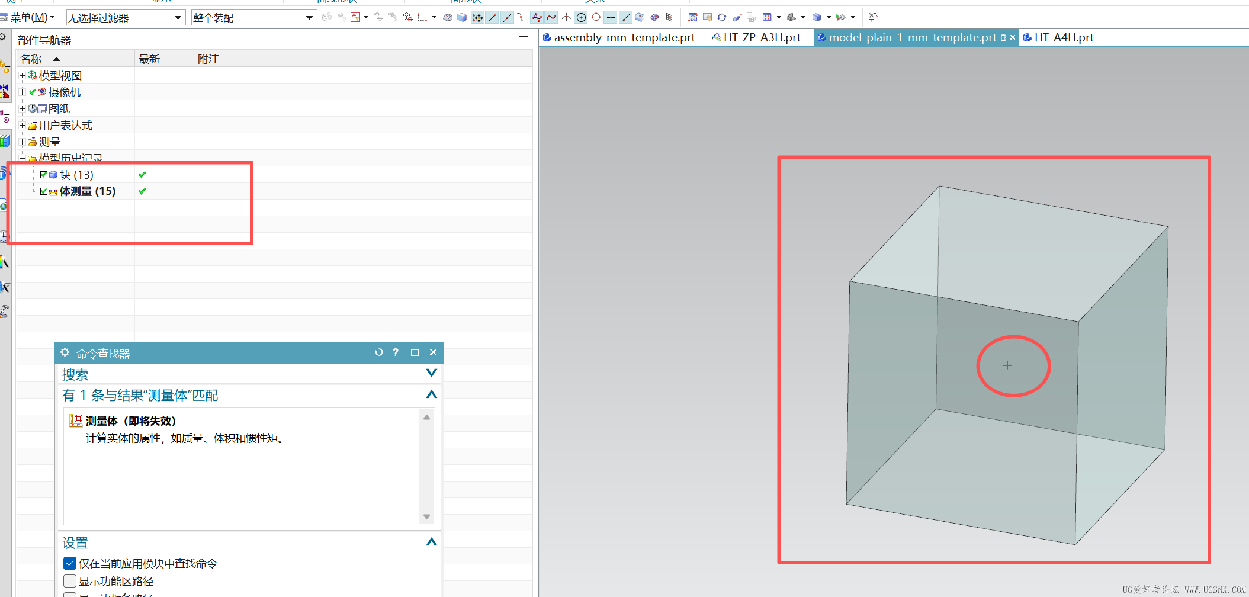
Task: Expand the 模型视图 tree node
Action: point(22,76)
